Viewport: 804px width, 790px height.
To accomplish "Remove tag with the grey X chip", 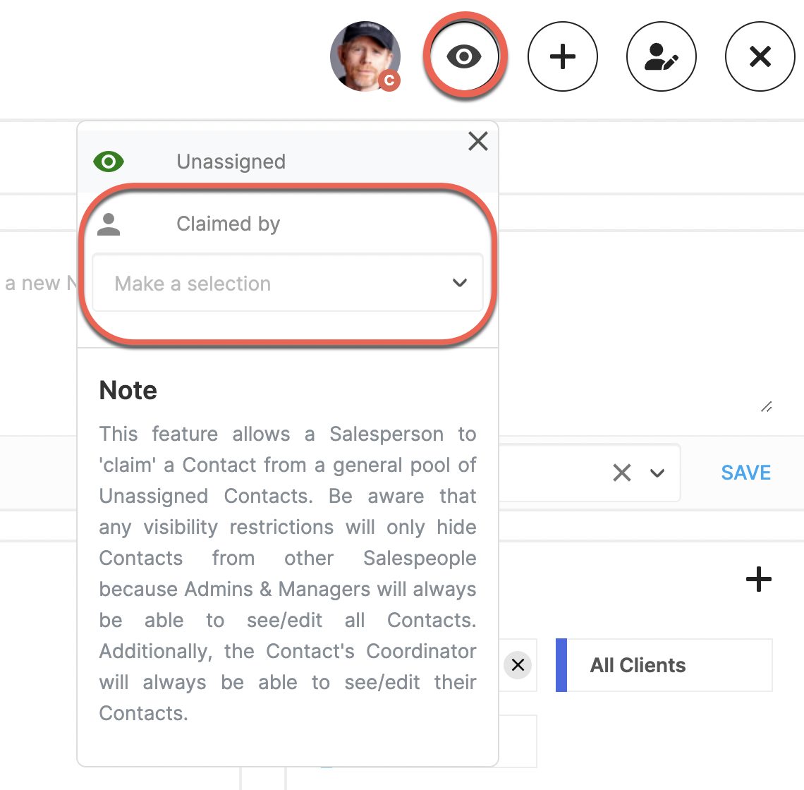I will click(518, 665).
